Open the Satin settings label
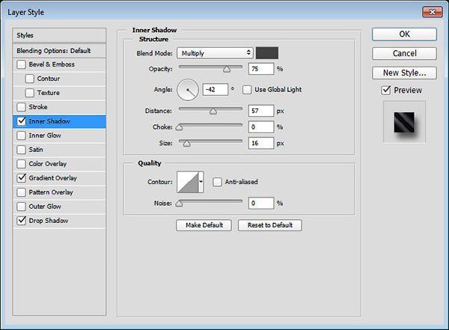The width and height of the screenshot is (449, 330). coord(36,150)
